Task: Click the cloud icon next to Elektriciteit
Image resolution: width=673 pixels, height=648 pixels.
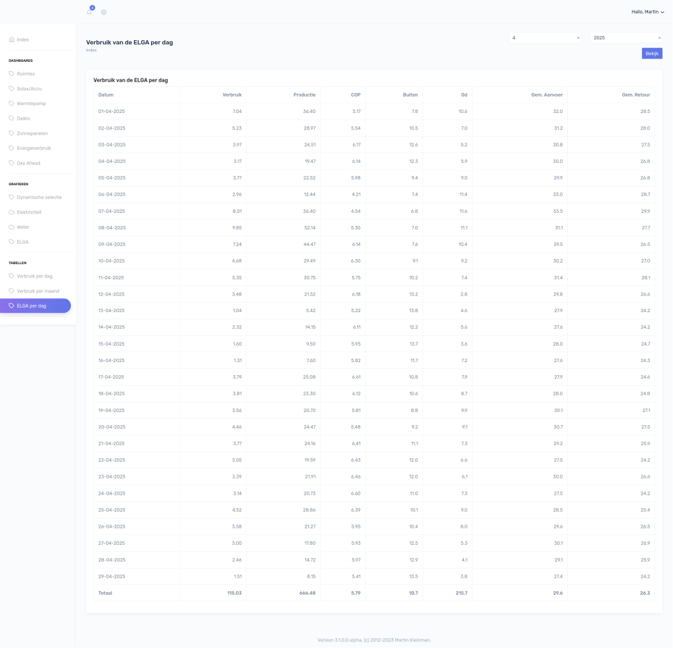Action: coord(12,212)
